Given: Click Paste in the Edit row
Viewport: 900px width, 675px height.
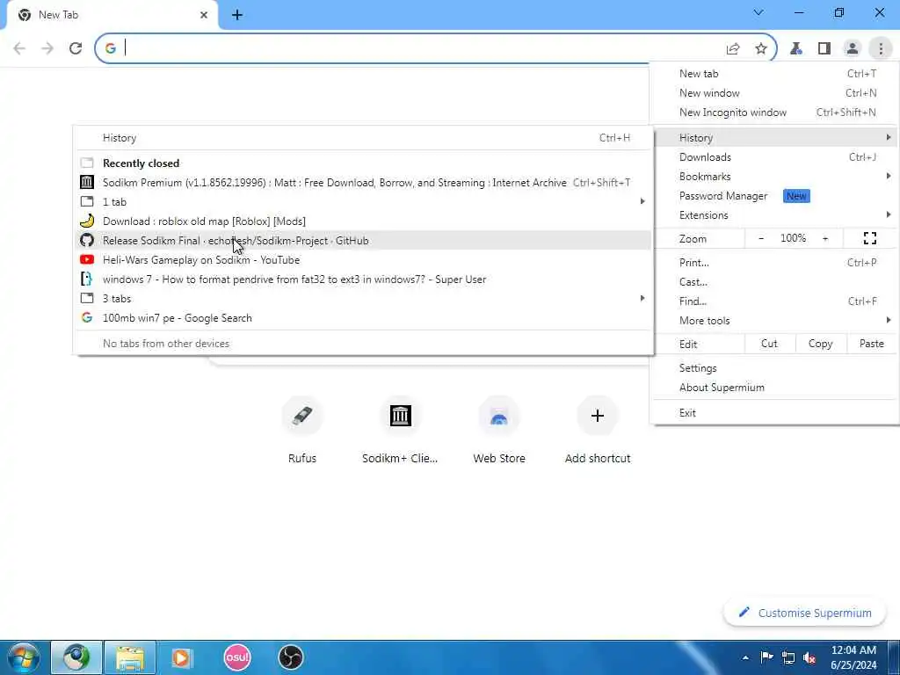Looking at the screenshot, I should click(x=872, y=344).
